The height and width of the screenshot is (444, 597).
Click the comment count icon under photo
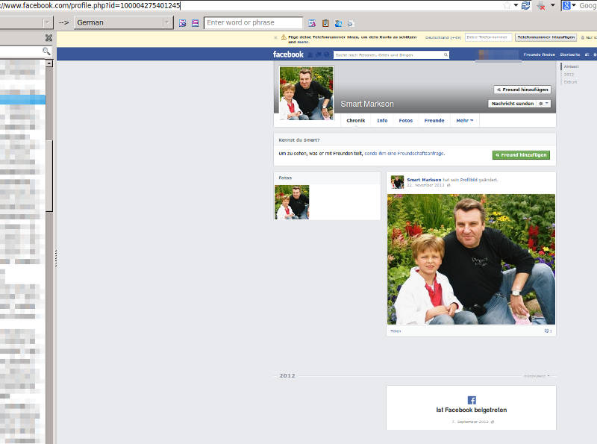tap(548, 331)
